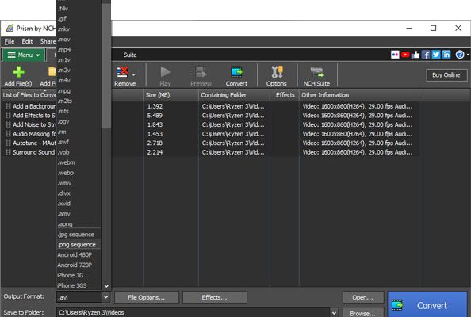The image size is (471, 317).
Task: Switch to the Suite tab
Action: click(x=130, y=55)
